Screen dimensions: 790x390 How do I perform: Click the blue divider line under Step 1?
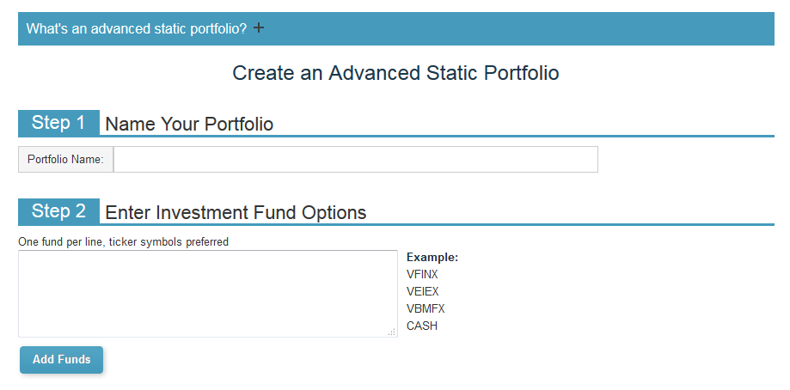(x=437, y=136)
